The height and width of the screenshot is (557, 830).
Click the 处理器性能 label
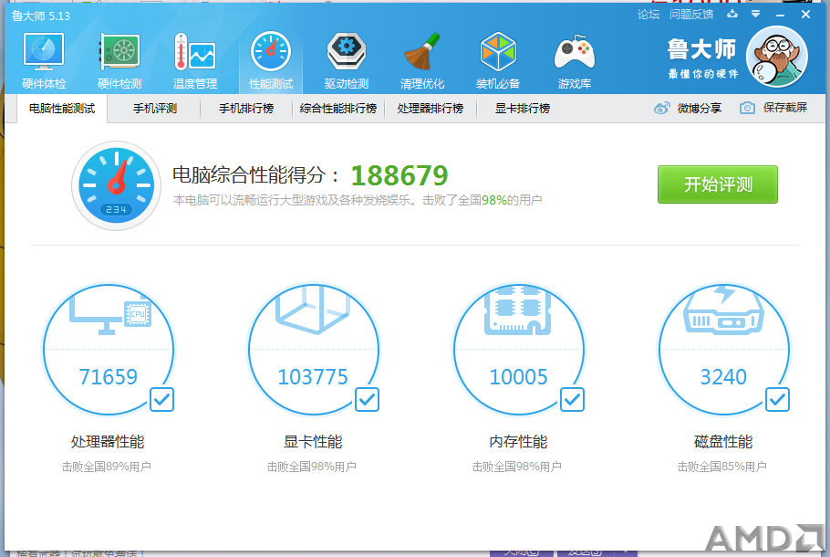click(x=108, y=441)
